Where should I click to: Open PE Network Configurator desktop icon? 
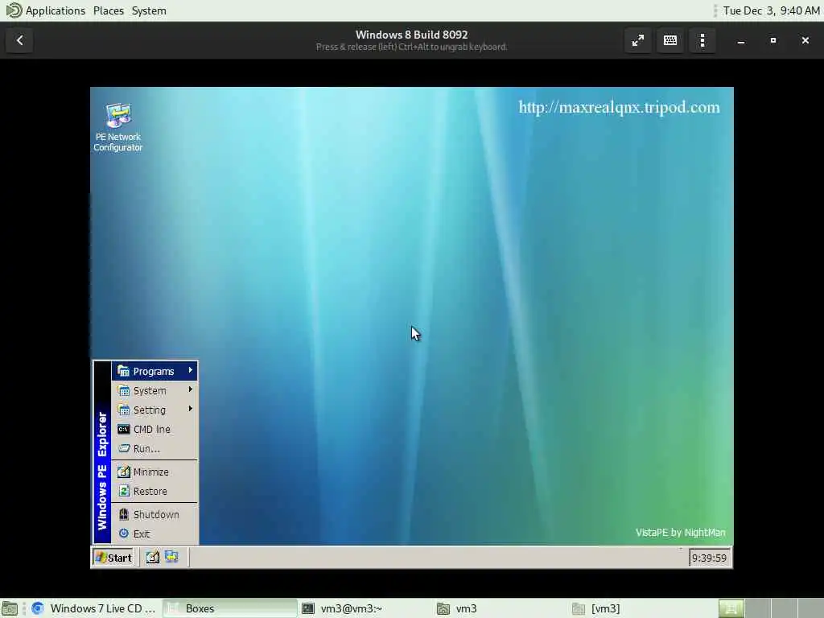pos(118,127)
